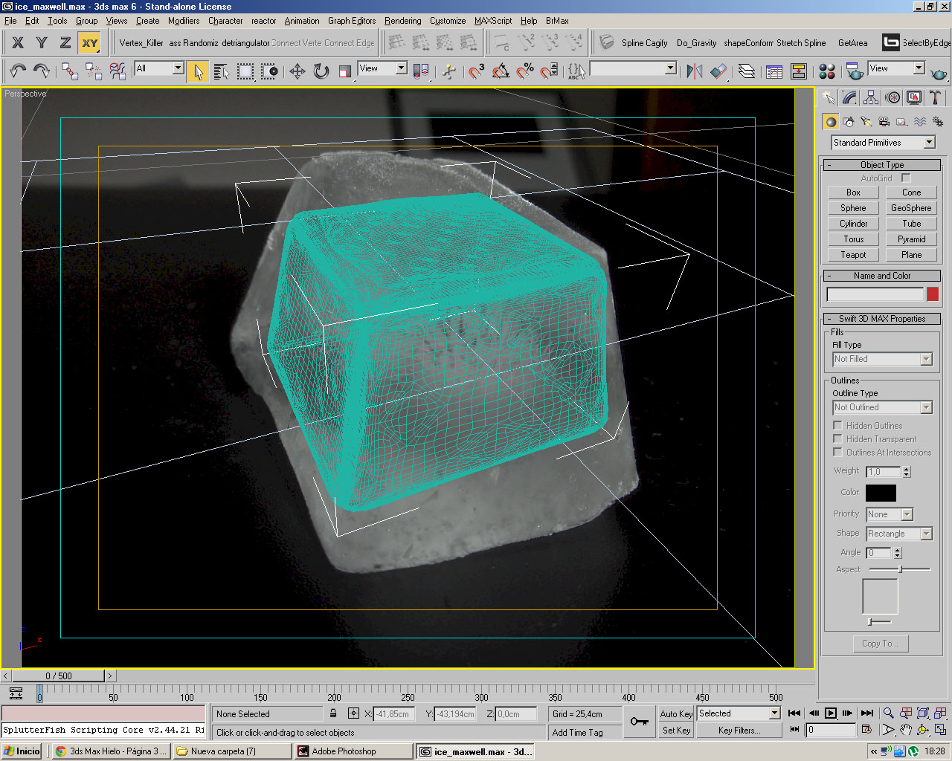Open the Fill Type dropdown
The height and width of the screenshot is (761, 952).
tap(882, 359)
